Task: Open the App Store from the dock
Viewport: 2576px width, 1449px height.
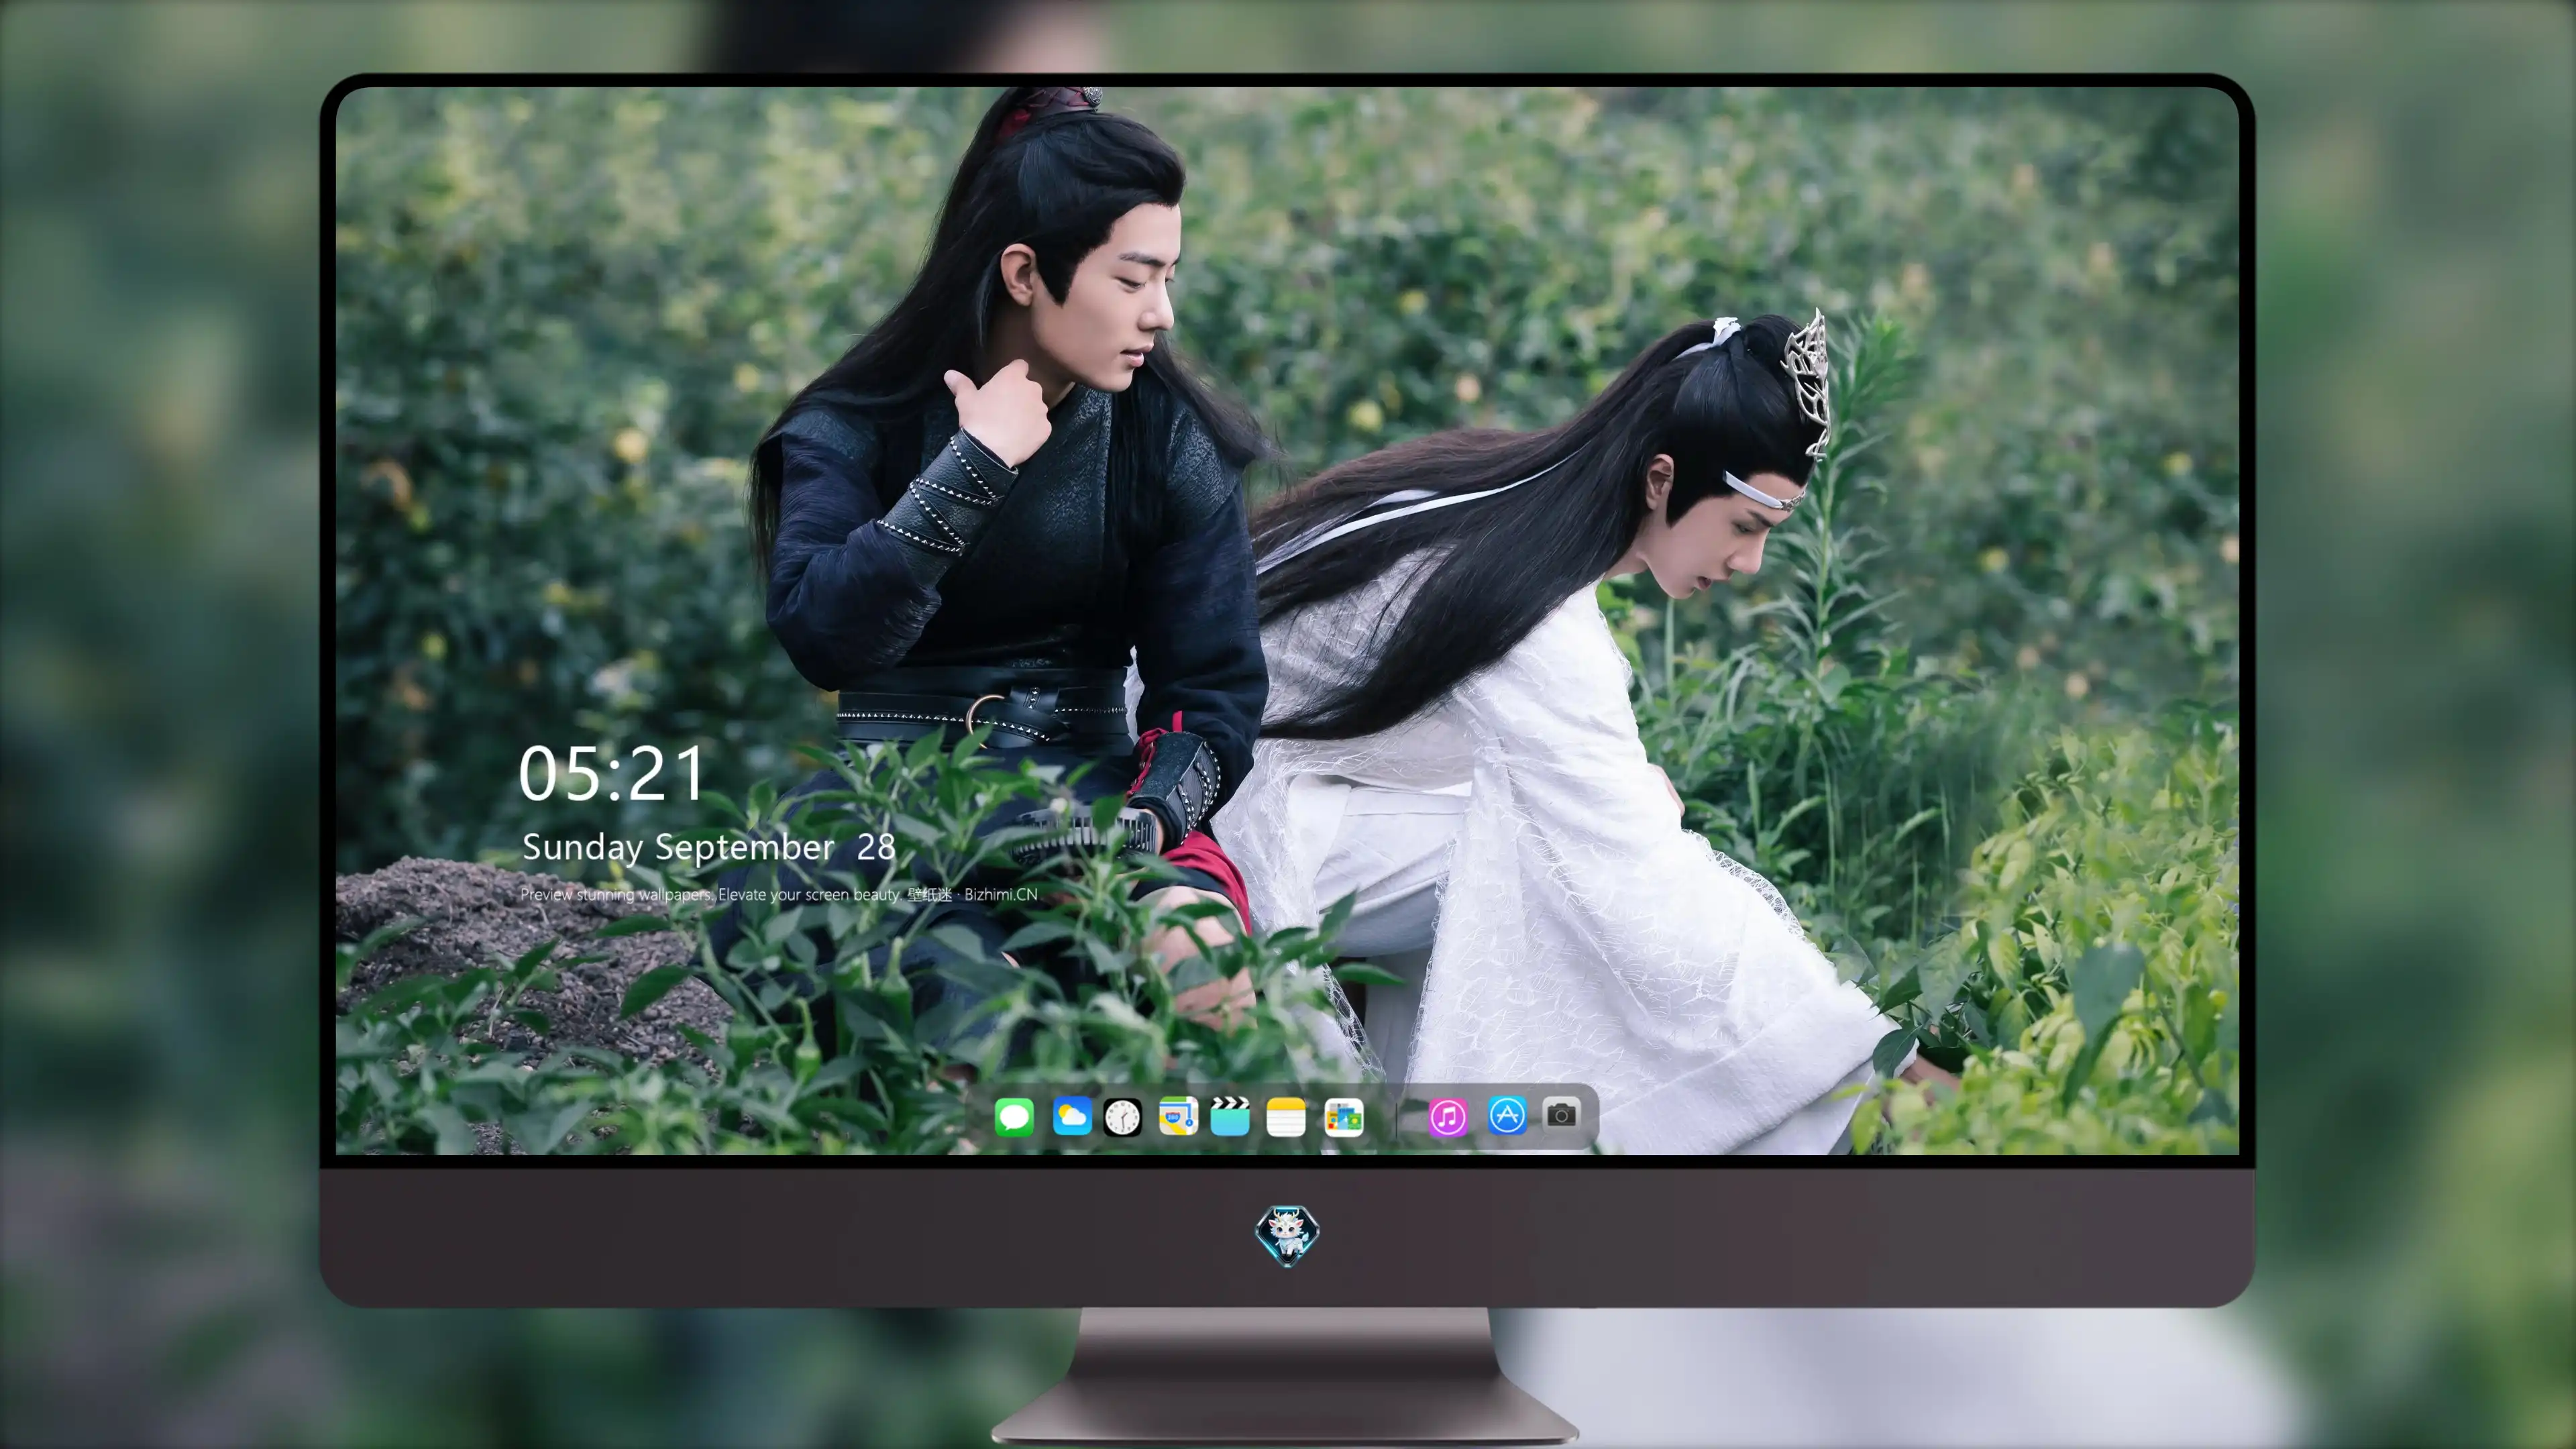Action: click(x=1507, y=1115)
